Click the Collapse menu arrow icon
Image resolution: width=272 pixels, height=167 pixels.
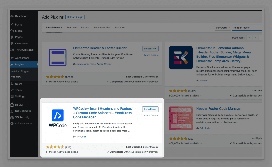[x=12, y=123]
